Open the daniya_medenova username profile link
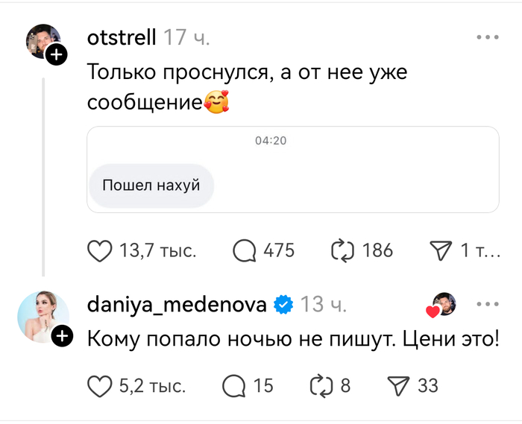The width and height of the screenshot is (522, 424). coord(177,304)
